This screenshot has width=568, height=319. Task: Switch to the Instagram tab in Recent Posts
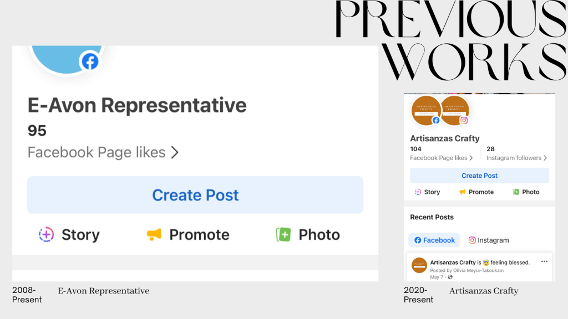coord(488,240)
